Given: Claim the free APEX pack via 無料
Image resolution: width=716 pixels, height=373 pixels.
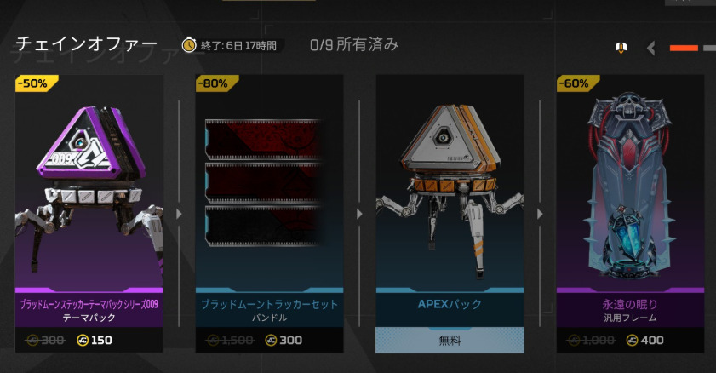Looking at the screenshot, I should coord(450,340).
